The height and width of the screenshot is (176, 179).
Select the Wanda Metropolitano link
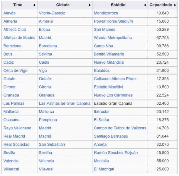point(113,38)
